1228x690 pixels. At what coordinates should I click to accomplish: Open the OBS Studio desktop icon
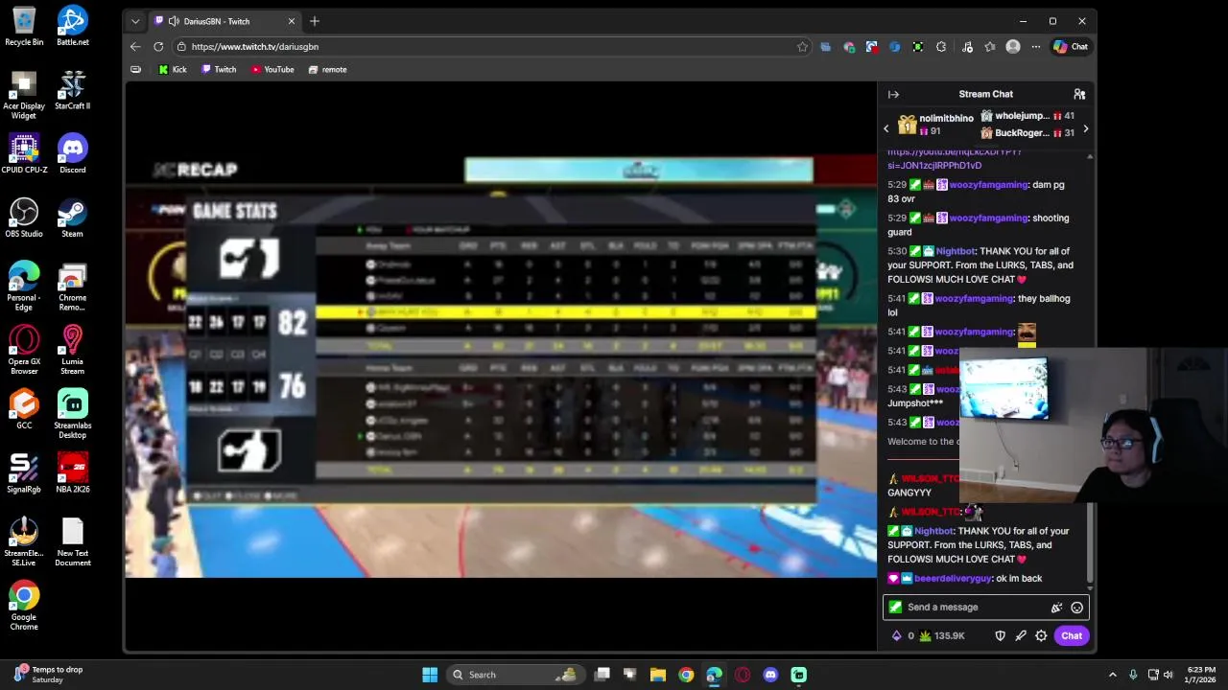tap(24, 218)
